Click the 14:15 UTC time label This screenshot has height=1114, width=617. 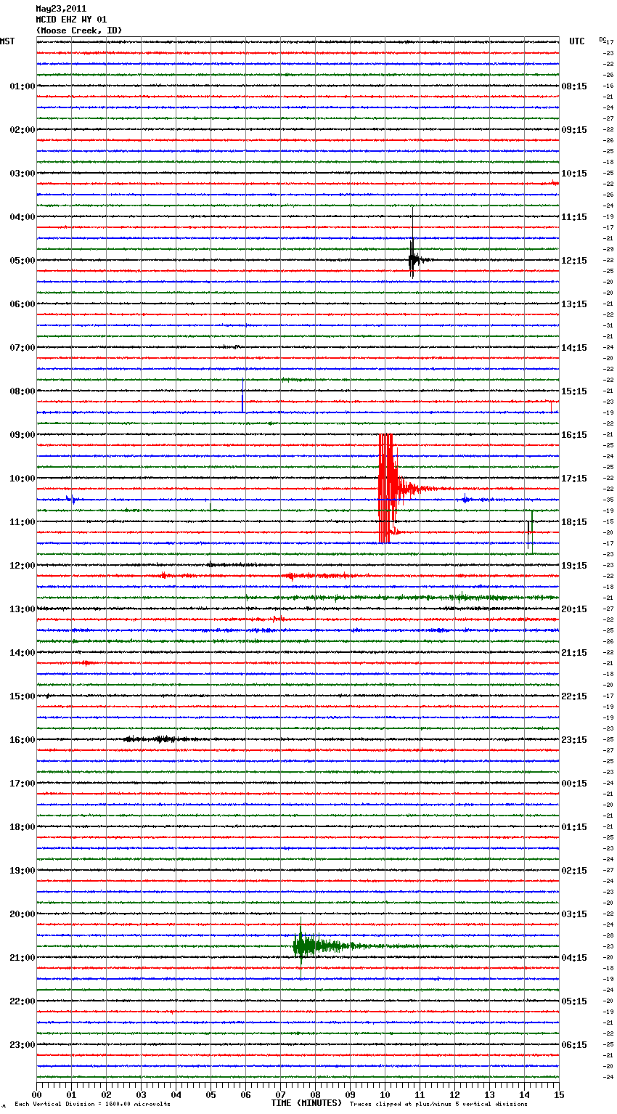pos(574,348)
